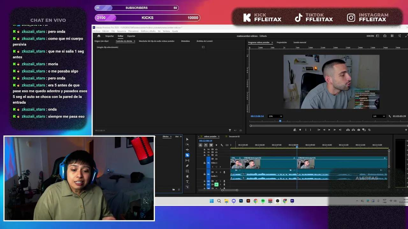Screen dimensions: 408x229
Task: Open the Secuencia menu
Action: coord(121,31)
